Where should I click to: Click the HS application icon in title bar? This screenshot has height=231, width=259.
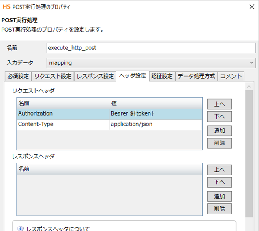[6, 7]
